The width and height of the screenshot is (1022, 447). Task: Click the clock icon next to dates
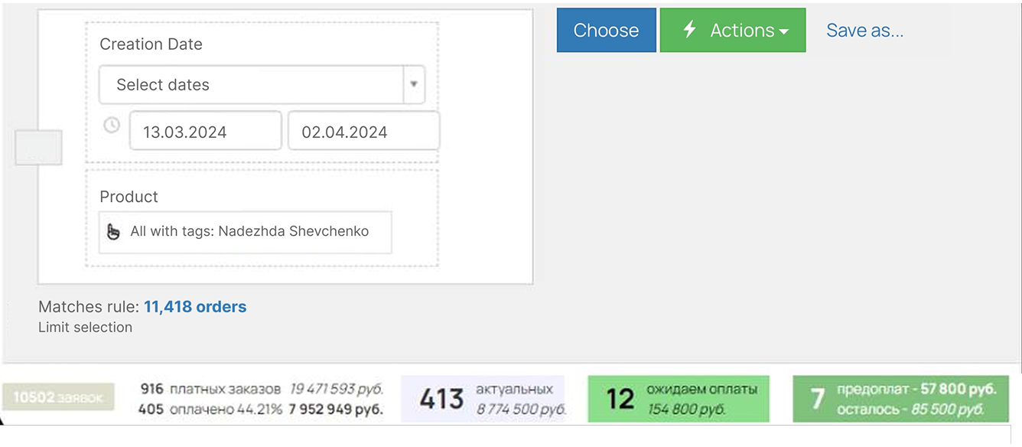click(112, 125)
